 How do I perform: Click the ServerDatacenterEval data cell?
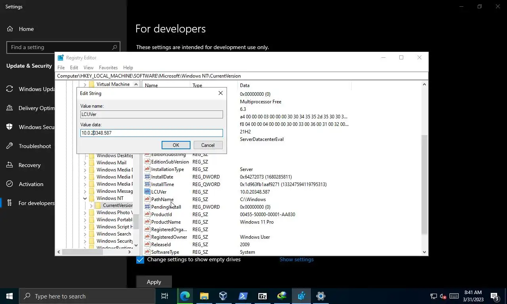(262, 139)
